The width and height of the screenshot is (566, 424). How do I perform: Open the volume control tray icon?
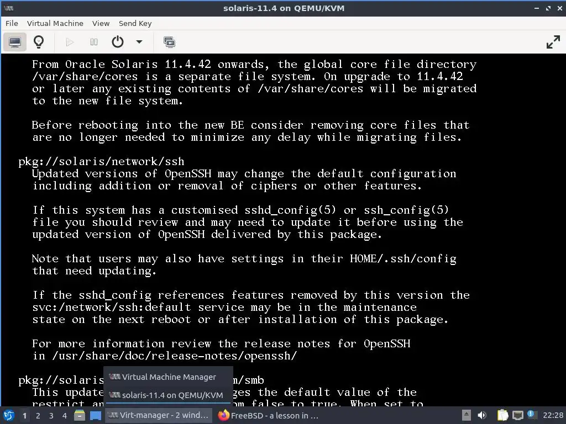click(x=482, y=415)
